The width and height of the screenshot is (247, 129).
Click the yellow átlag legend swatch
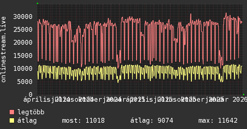12,121
